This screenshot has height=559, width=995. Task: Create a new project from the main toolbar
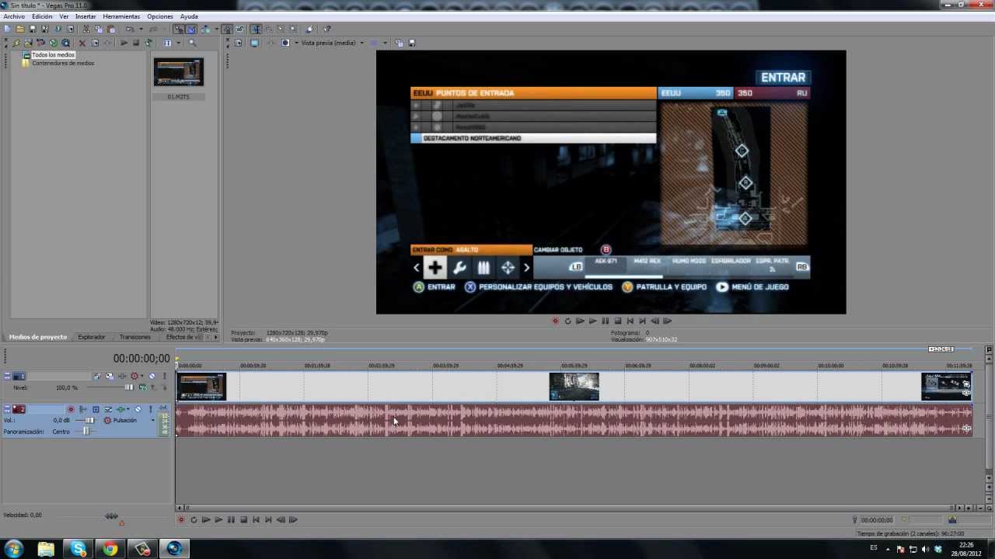(x=8, y=29)
